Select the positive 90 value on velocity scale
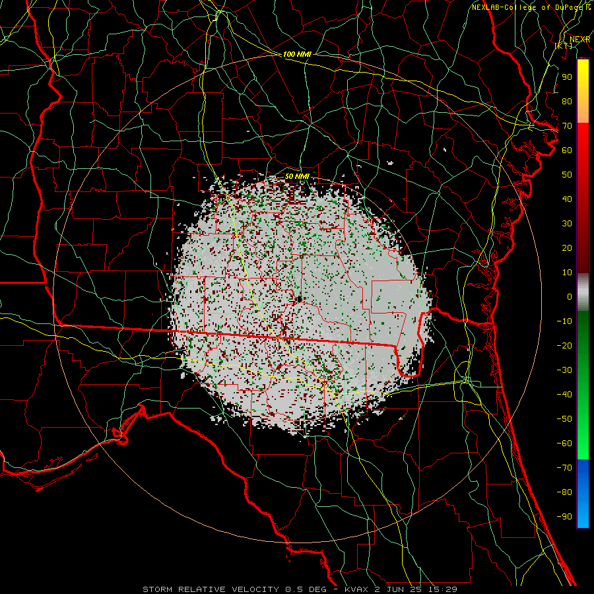This screenshot has width=594, height=594. click(567, 77)
